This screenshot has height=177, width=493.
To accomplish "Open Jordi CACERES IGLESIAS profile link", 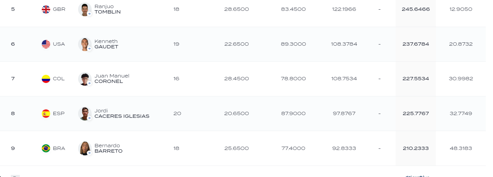I will 122,114.
